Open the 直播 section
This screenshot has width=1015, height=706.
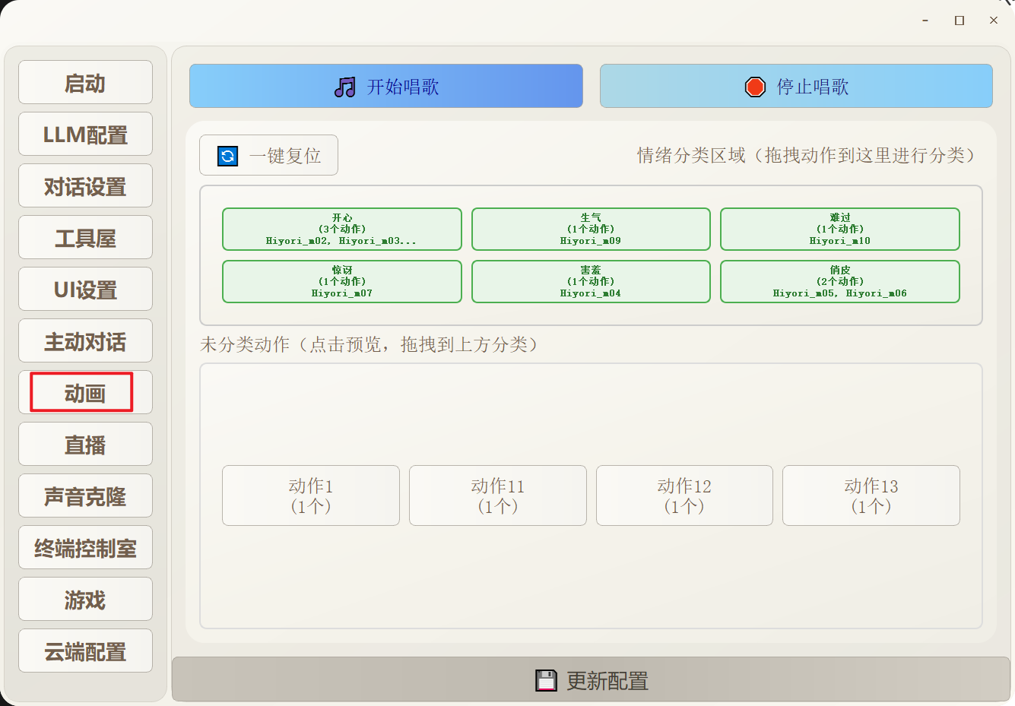[x=85, y=444]
